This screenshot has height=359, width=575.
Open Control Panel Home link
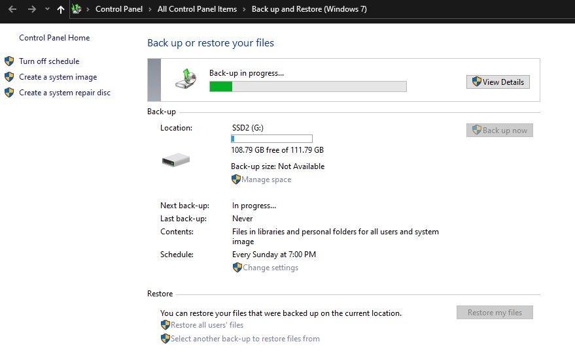pyautogui.click(x=54, y=38)
